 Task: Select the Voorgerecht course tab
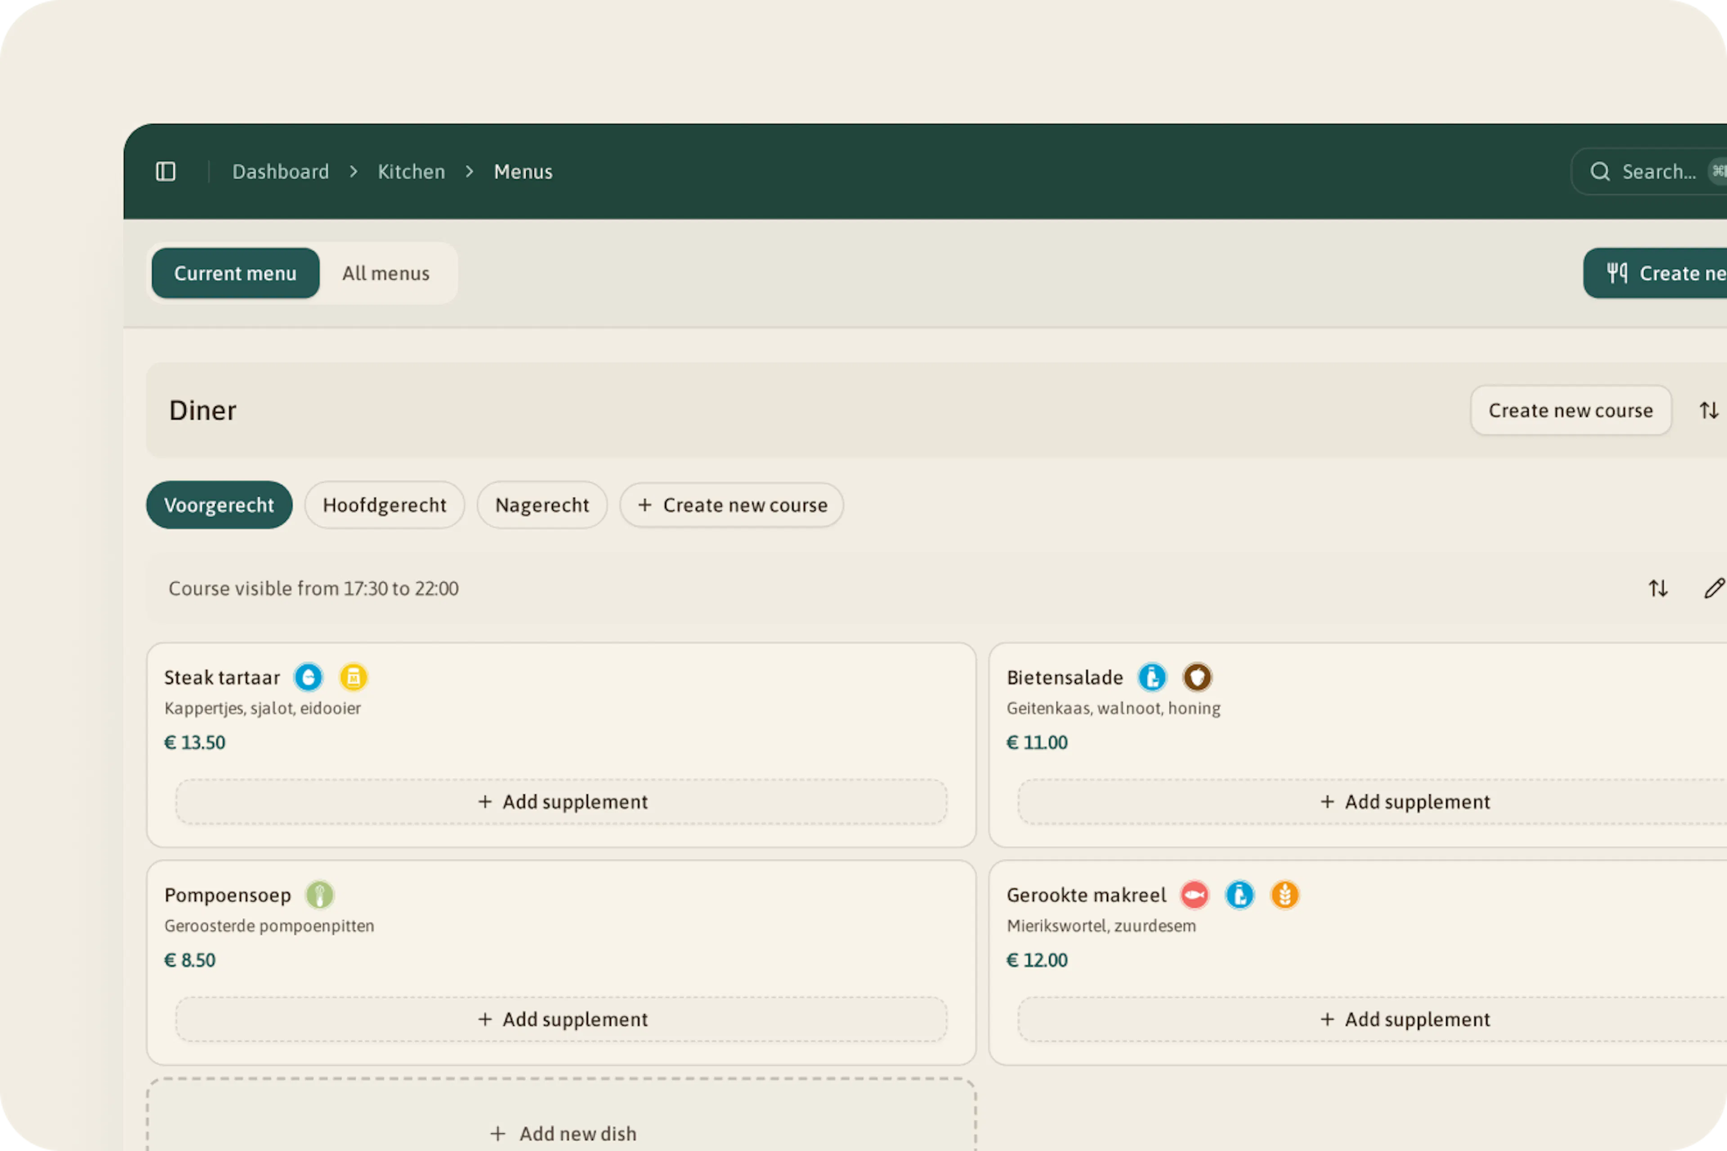click(x=219, y=505)
